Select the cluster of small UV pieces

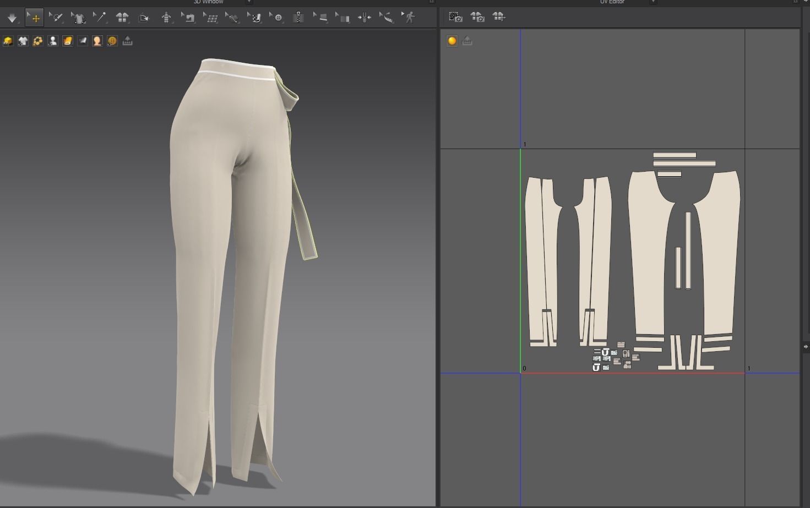tap(616, 356)
